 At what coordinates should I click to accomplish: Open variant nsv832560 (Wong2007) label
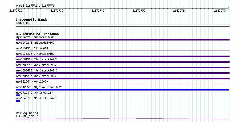[x=32, y=82]
